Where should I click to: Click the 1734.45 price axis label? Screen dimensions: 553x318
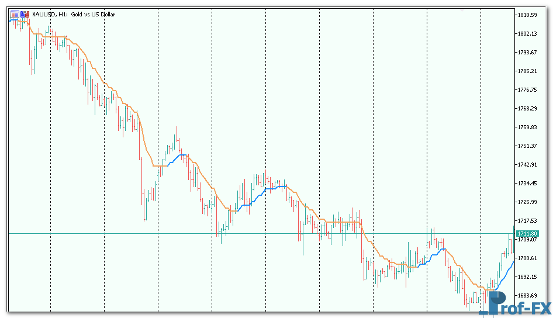(527, 184)
